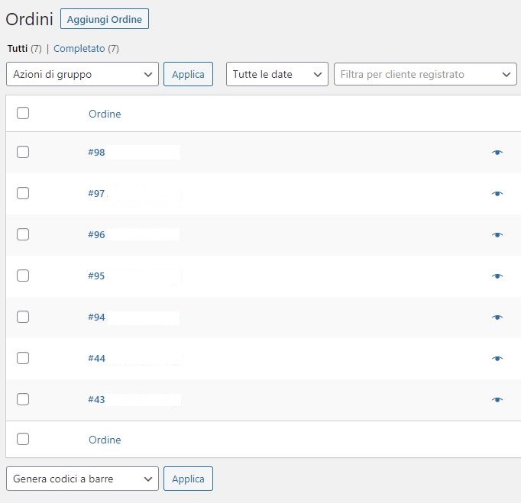This screenshot has width=521, height=503.
Task: View order #43 details via eye icon
Action: pos(497,400)
